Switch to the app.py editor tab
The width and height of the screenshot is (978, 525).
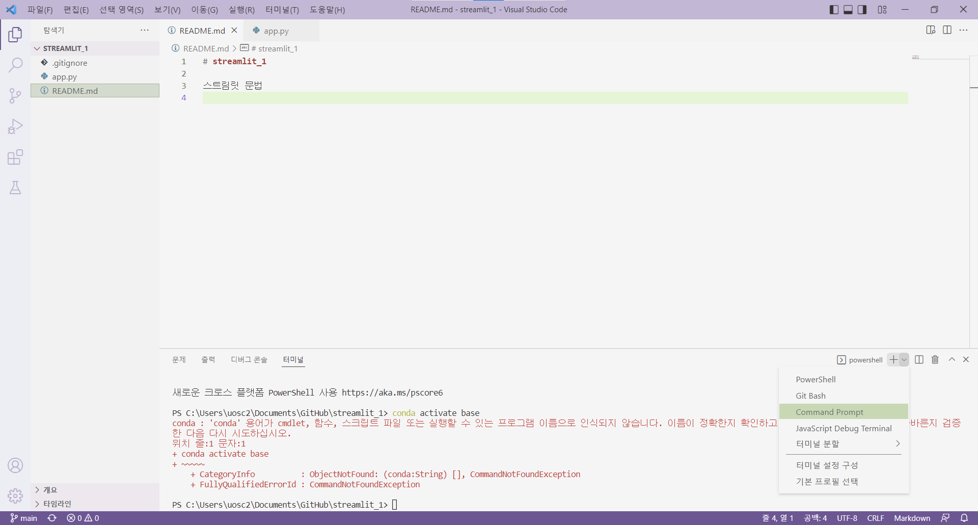point(282,31)
